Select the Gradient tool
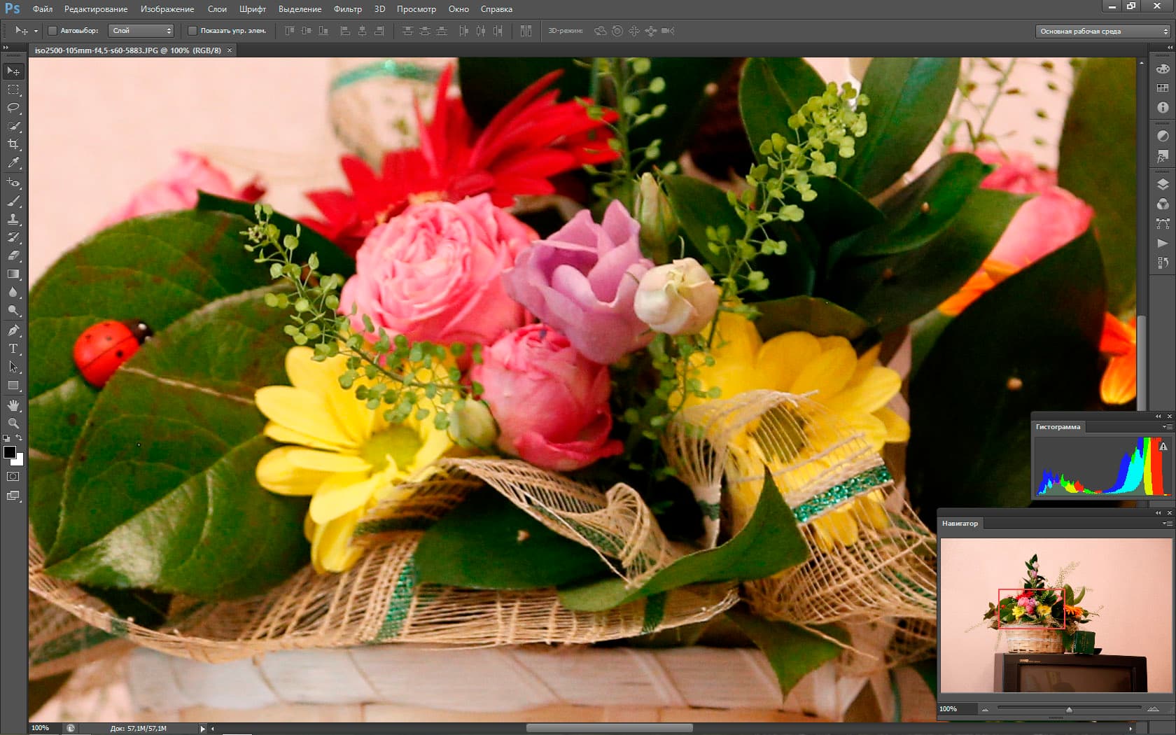This screenshot has height=735, width=1176. [x=13, y=274]
